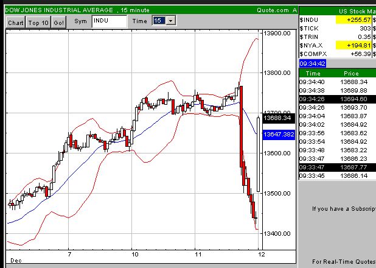Click the 0.35 TRIN value
The image size is (376, 268).
click(364, 37)
